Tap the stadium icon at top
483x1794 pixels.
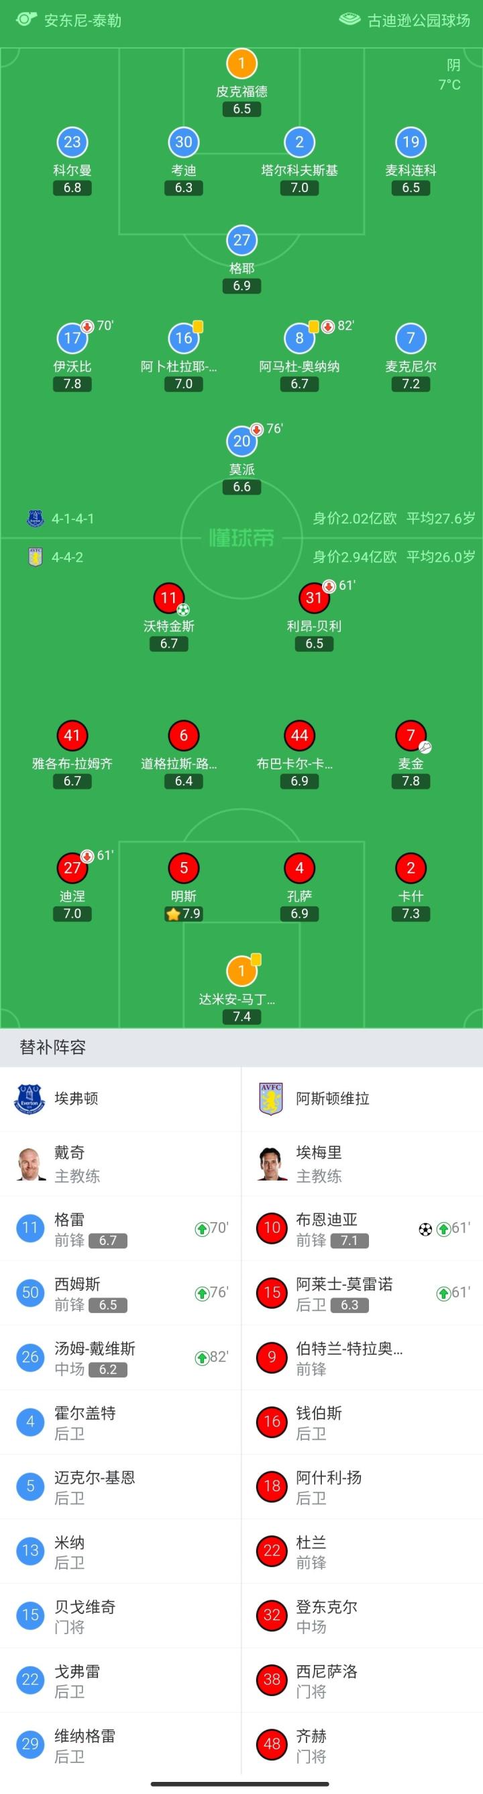350,19
